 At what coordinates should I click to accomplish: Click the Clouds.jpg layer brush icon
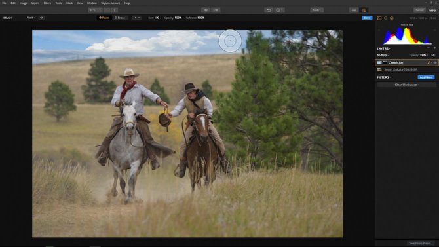pos(429,62)
